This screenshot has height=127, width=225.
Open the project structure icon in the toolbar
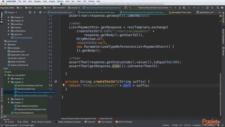(222, 8)
